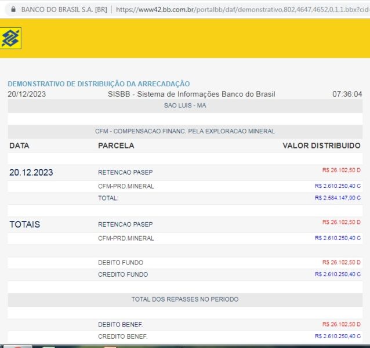This screenshot has height=348, width=370.
Task: Click the TOTAL DOS REPASSES NO PERIODO row
Action: tap(185, 299)
